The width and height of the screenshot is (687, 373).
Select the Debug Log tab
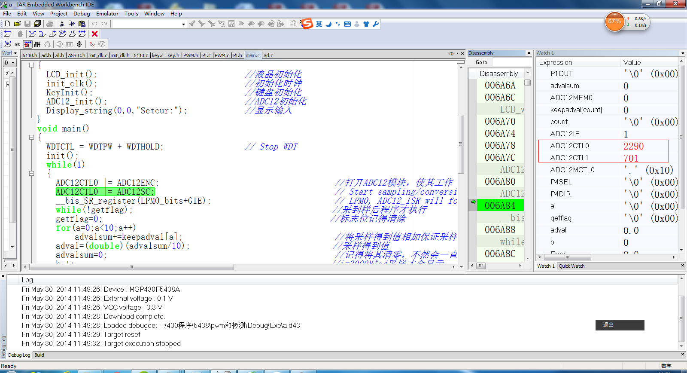19,355
